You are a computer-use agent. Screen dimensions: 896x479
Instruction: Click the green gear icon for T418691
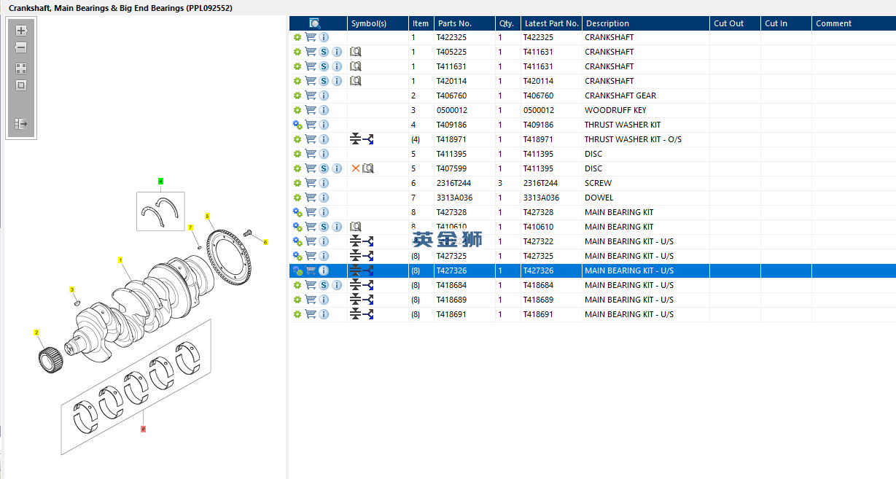(x=297, y=314)
